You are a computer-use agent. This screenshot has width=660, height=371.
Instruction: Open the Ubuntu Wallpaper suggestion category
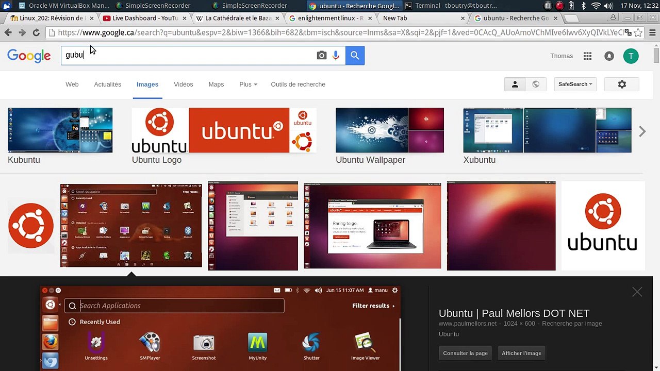point(390,136)
